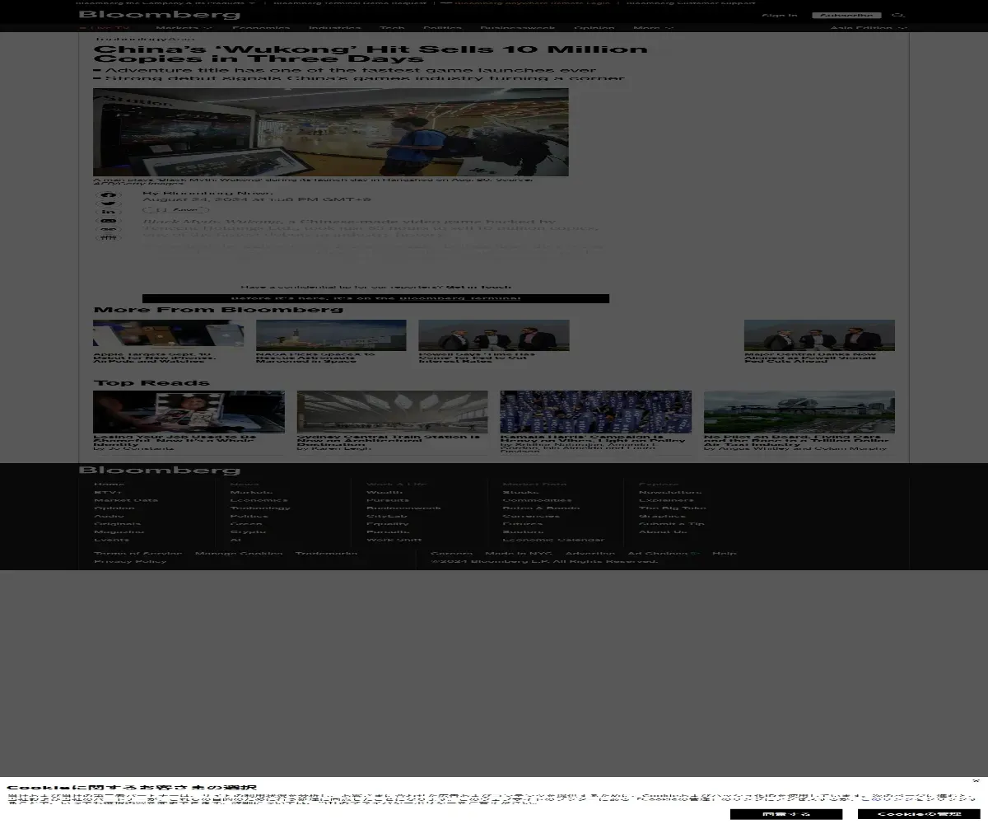Open the Asia Edition selector

tap(869, 28)
